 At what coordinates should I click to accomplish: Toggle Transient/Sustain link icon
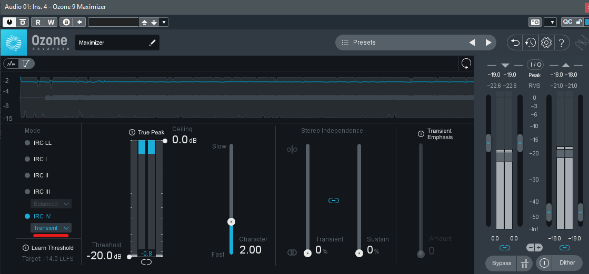tap(334, 201)
